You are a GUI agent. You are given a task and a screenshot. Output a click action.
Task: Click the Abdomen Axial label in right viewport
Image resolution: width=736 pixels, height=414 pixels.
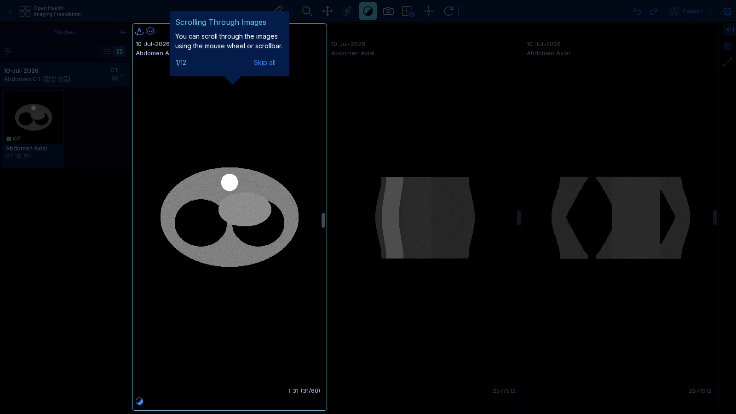[548, 53]
